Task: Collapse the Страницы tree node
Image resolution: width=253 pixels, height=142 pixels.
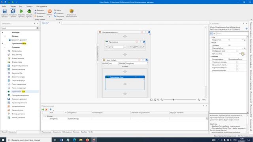Action: tap(5, 47)
